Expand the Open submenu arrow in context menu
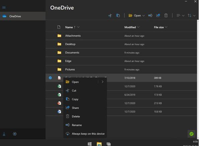199x146 pixels. pyautogui.click(x=103, y=82)
